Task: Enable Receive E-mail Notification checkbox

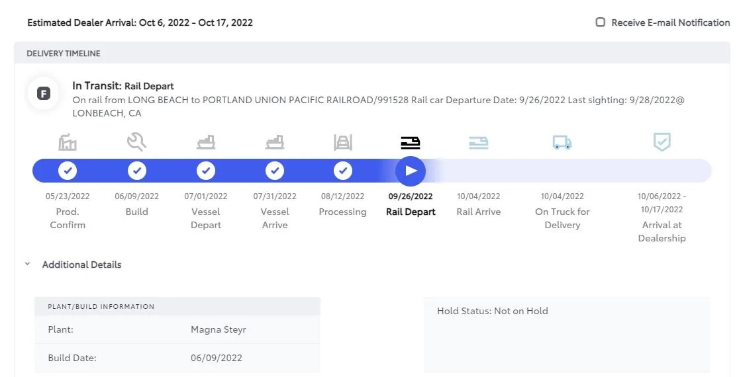Action: (601, 22)
